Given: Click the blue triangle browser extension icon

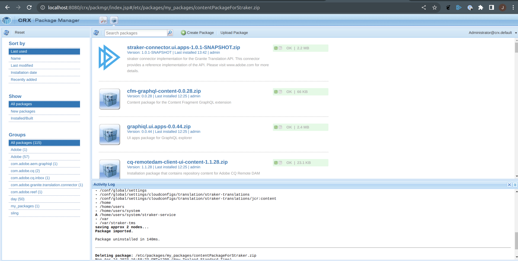Looking at the screenshot, I should click(459, 8).
